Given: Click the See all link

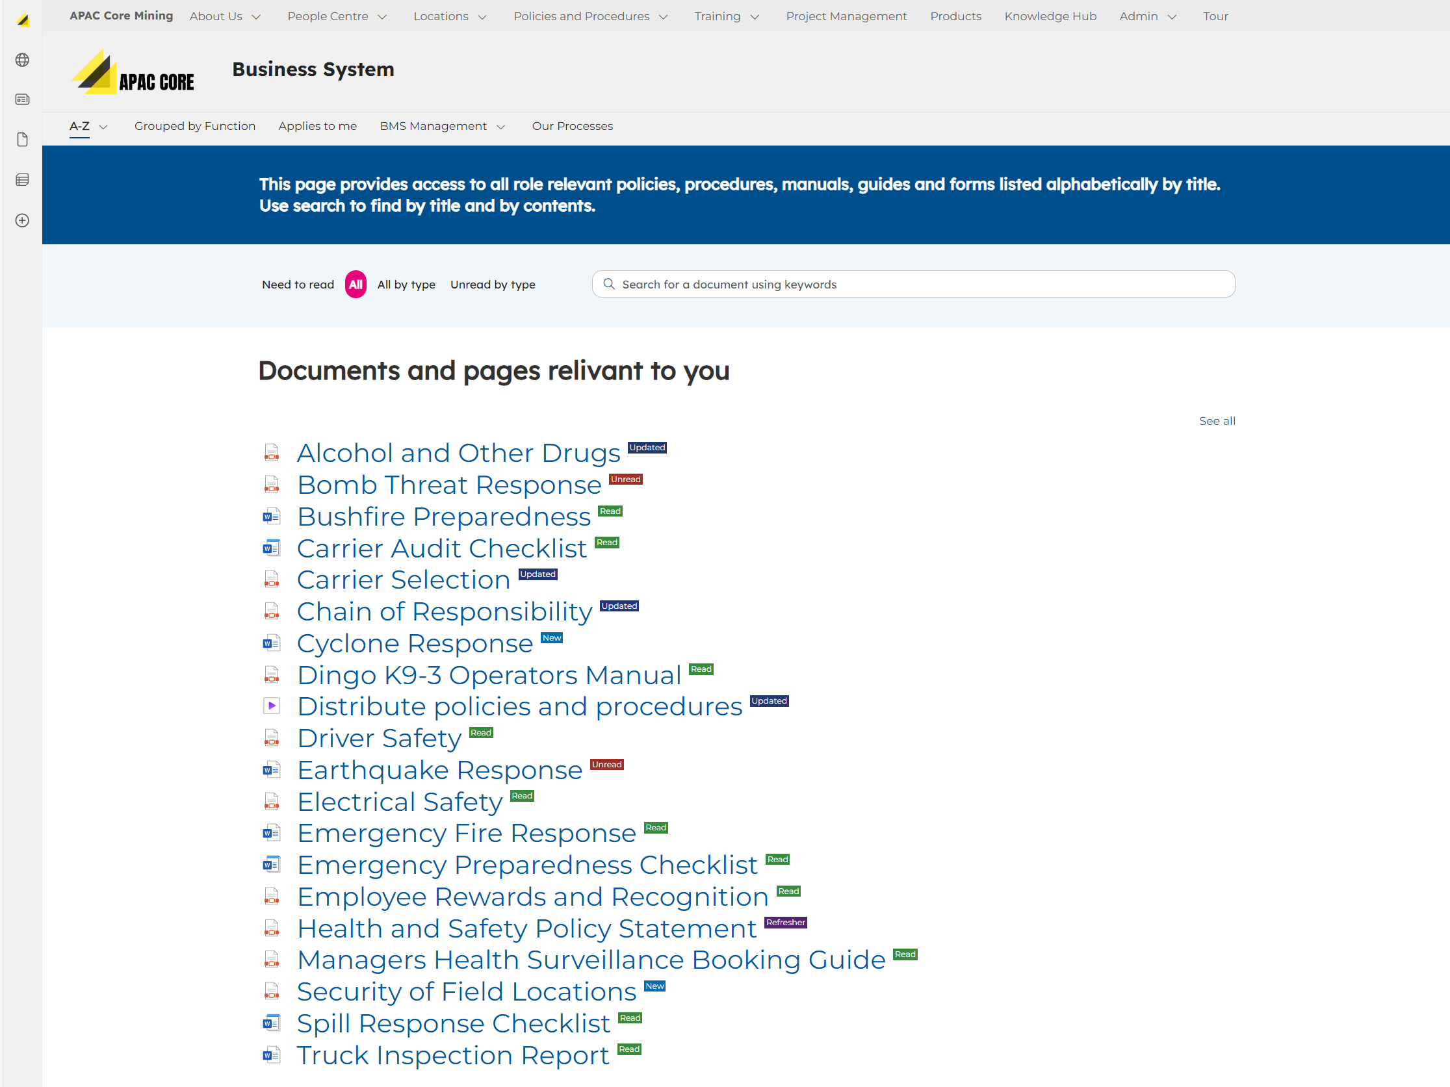Looking at the screenshot, I should [x=1217, y=421].
